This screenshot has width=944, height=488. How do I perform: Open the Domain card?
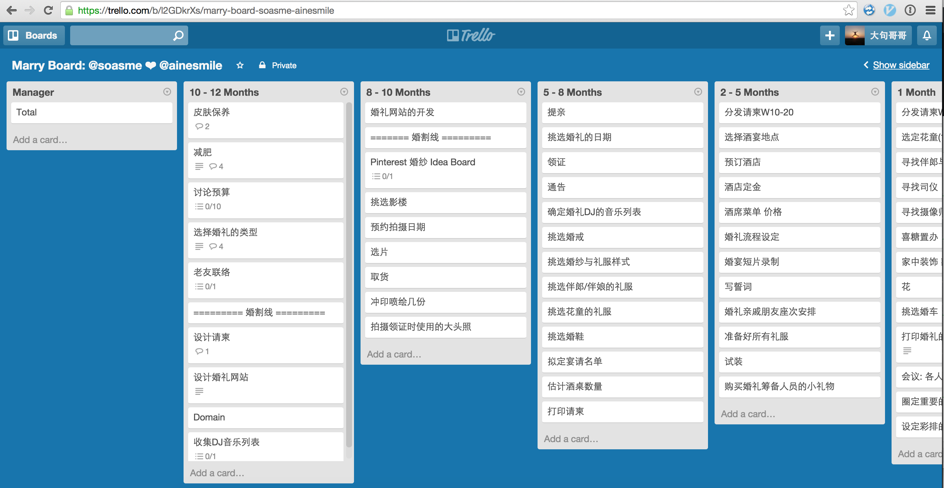266,417
